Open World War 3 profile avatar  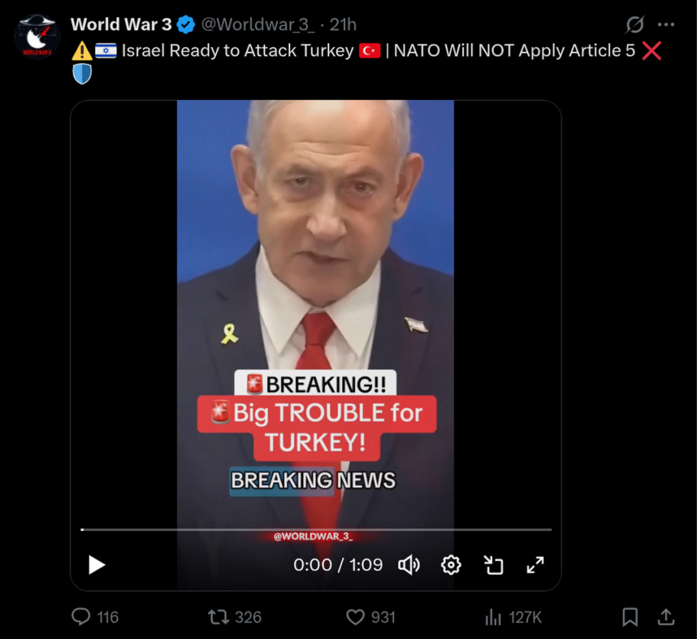(37, 37)
